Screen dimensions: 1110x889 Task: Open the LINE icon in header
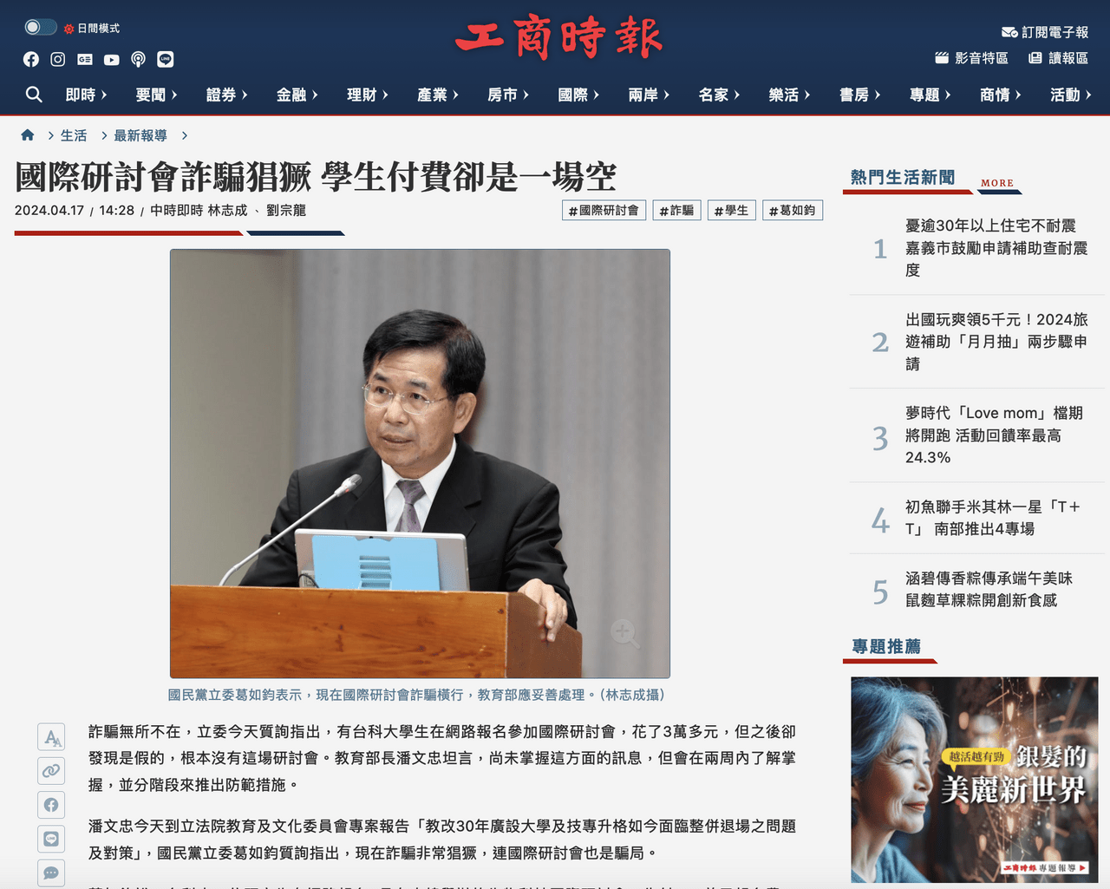point(166,59)
